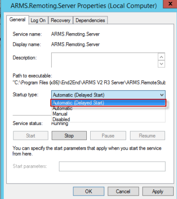This screenshot has width=177, height=199.
Task: Click the greyed-out Pause button
Action: [108, 136]
